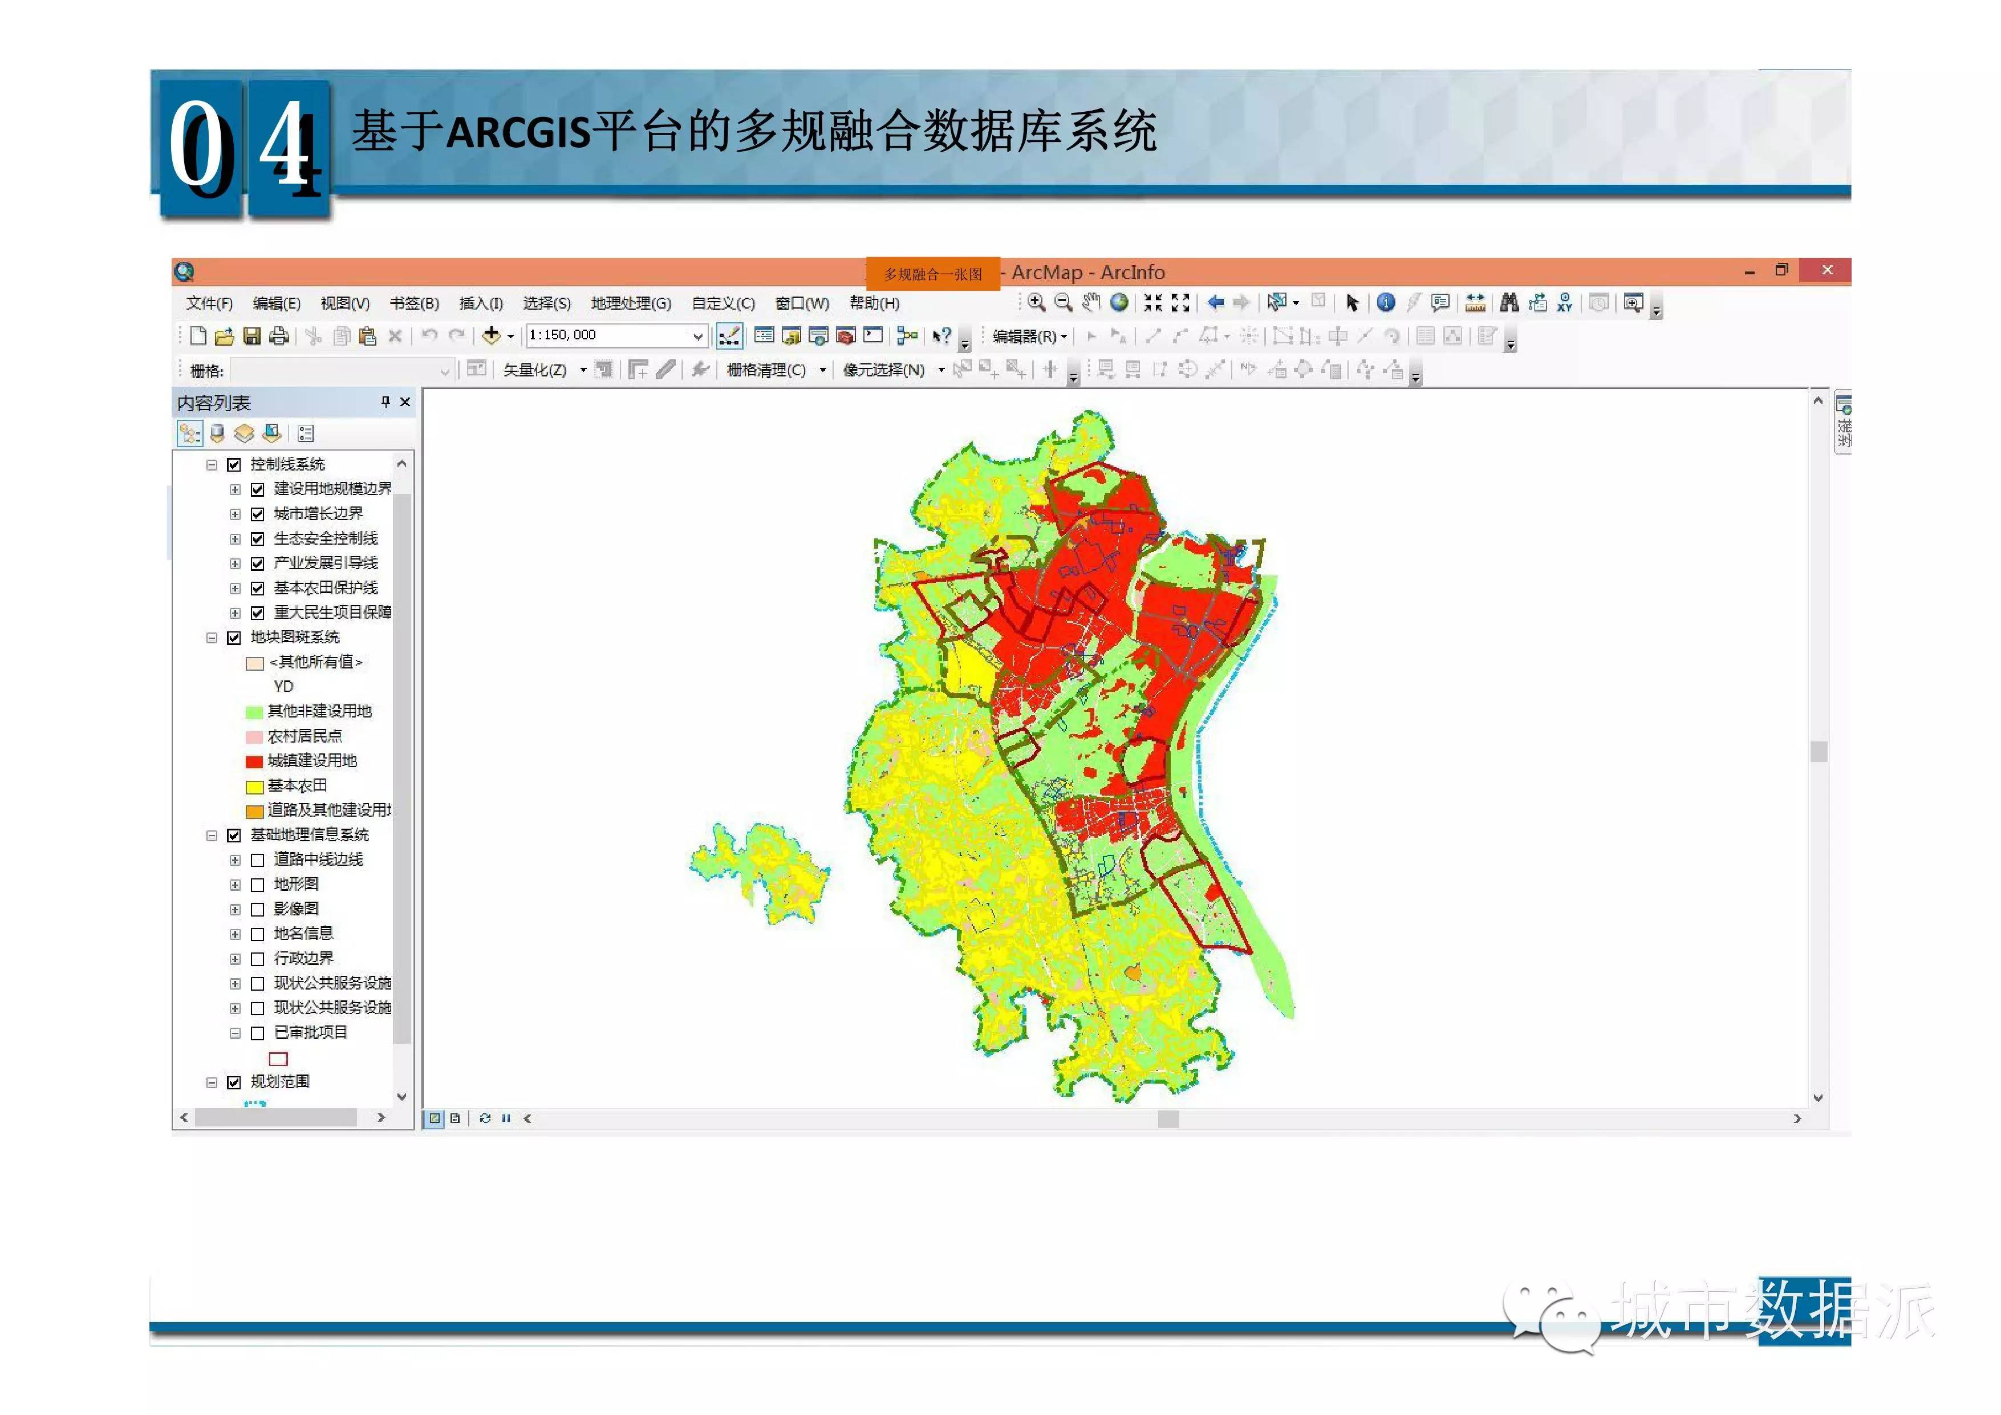Image resolution: width=2001 pixels, height=1415 pixels.
Task: Uncheck the 城市增长边界 layer
Action: tap(257, 514)
